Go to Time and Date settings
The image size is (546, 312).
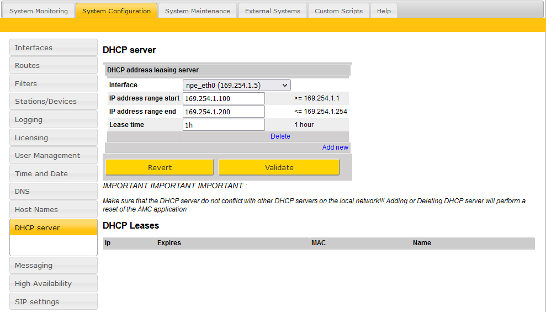point(53,174)
